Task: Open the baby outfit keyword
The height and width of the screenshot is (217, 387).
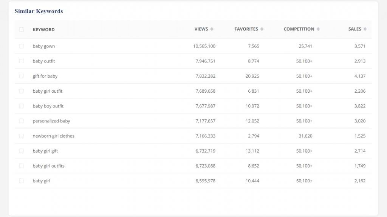Action: pos(44,61)
